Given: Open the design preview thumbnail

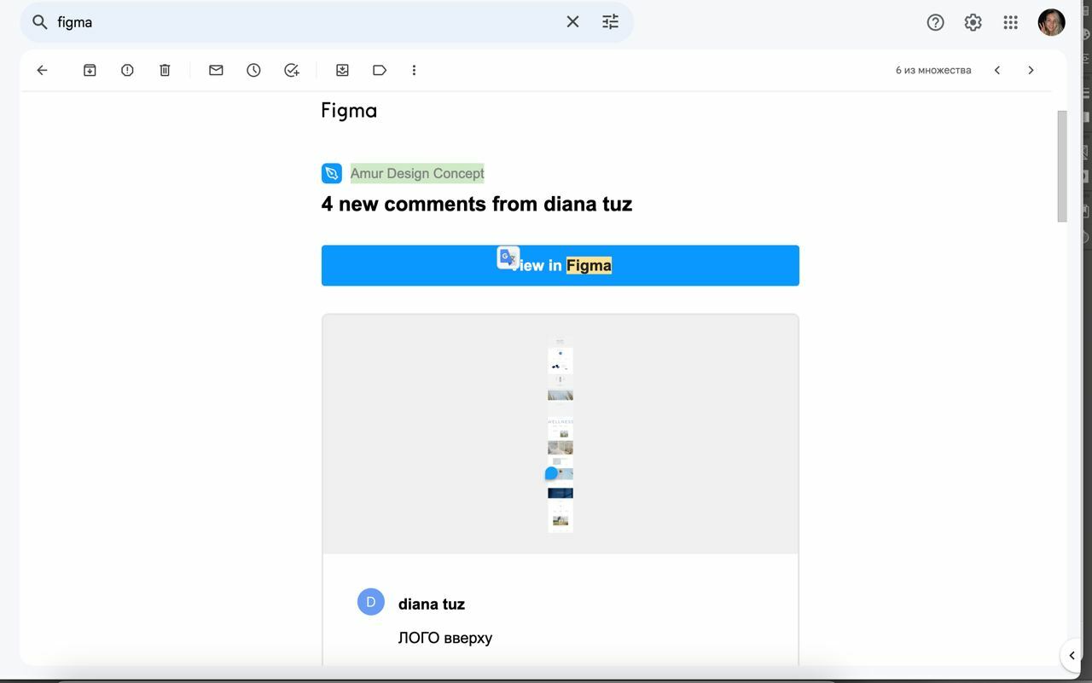Looking at the screenshot, I should (560, 434).
